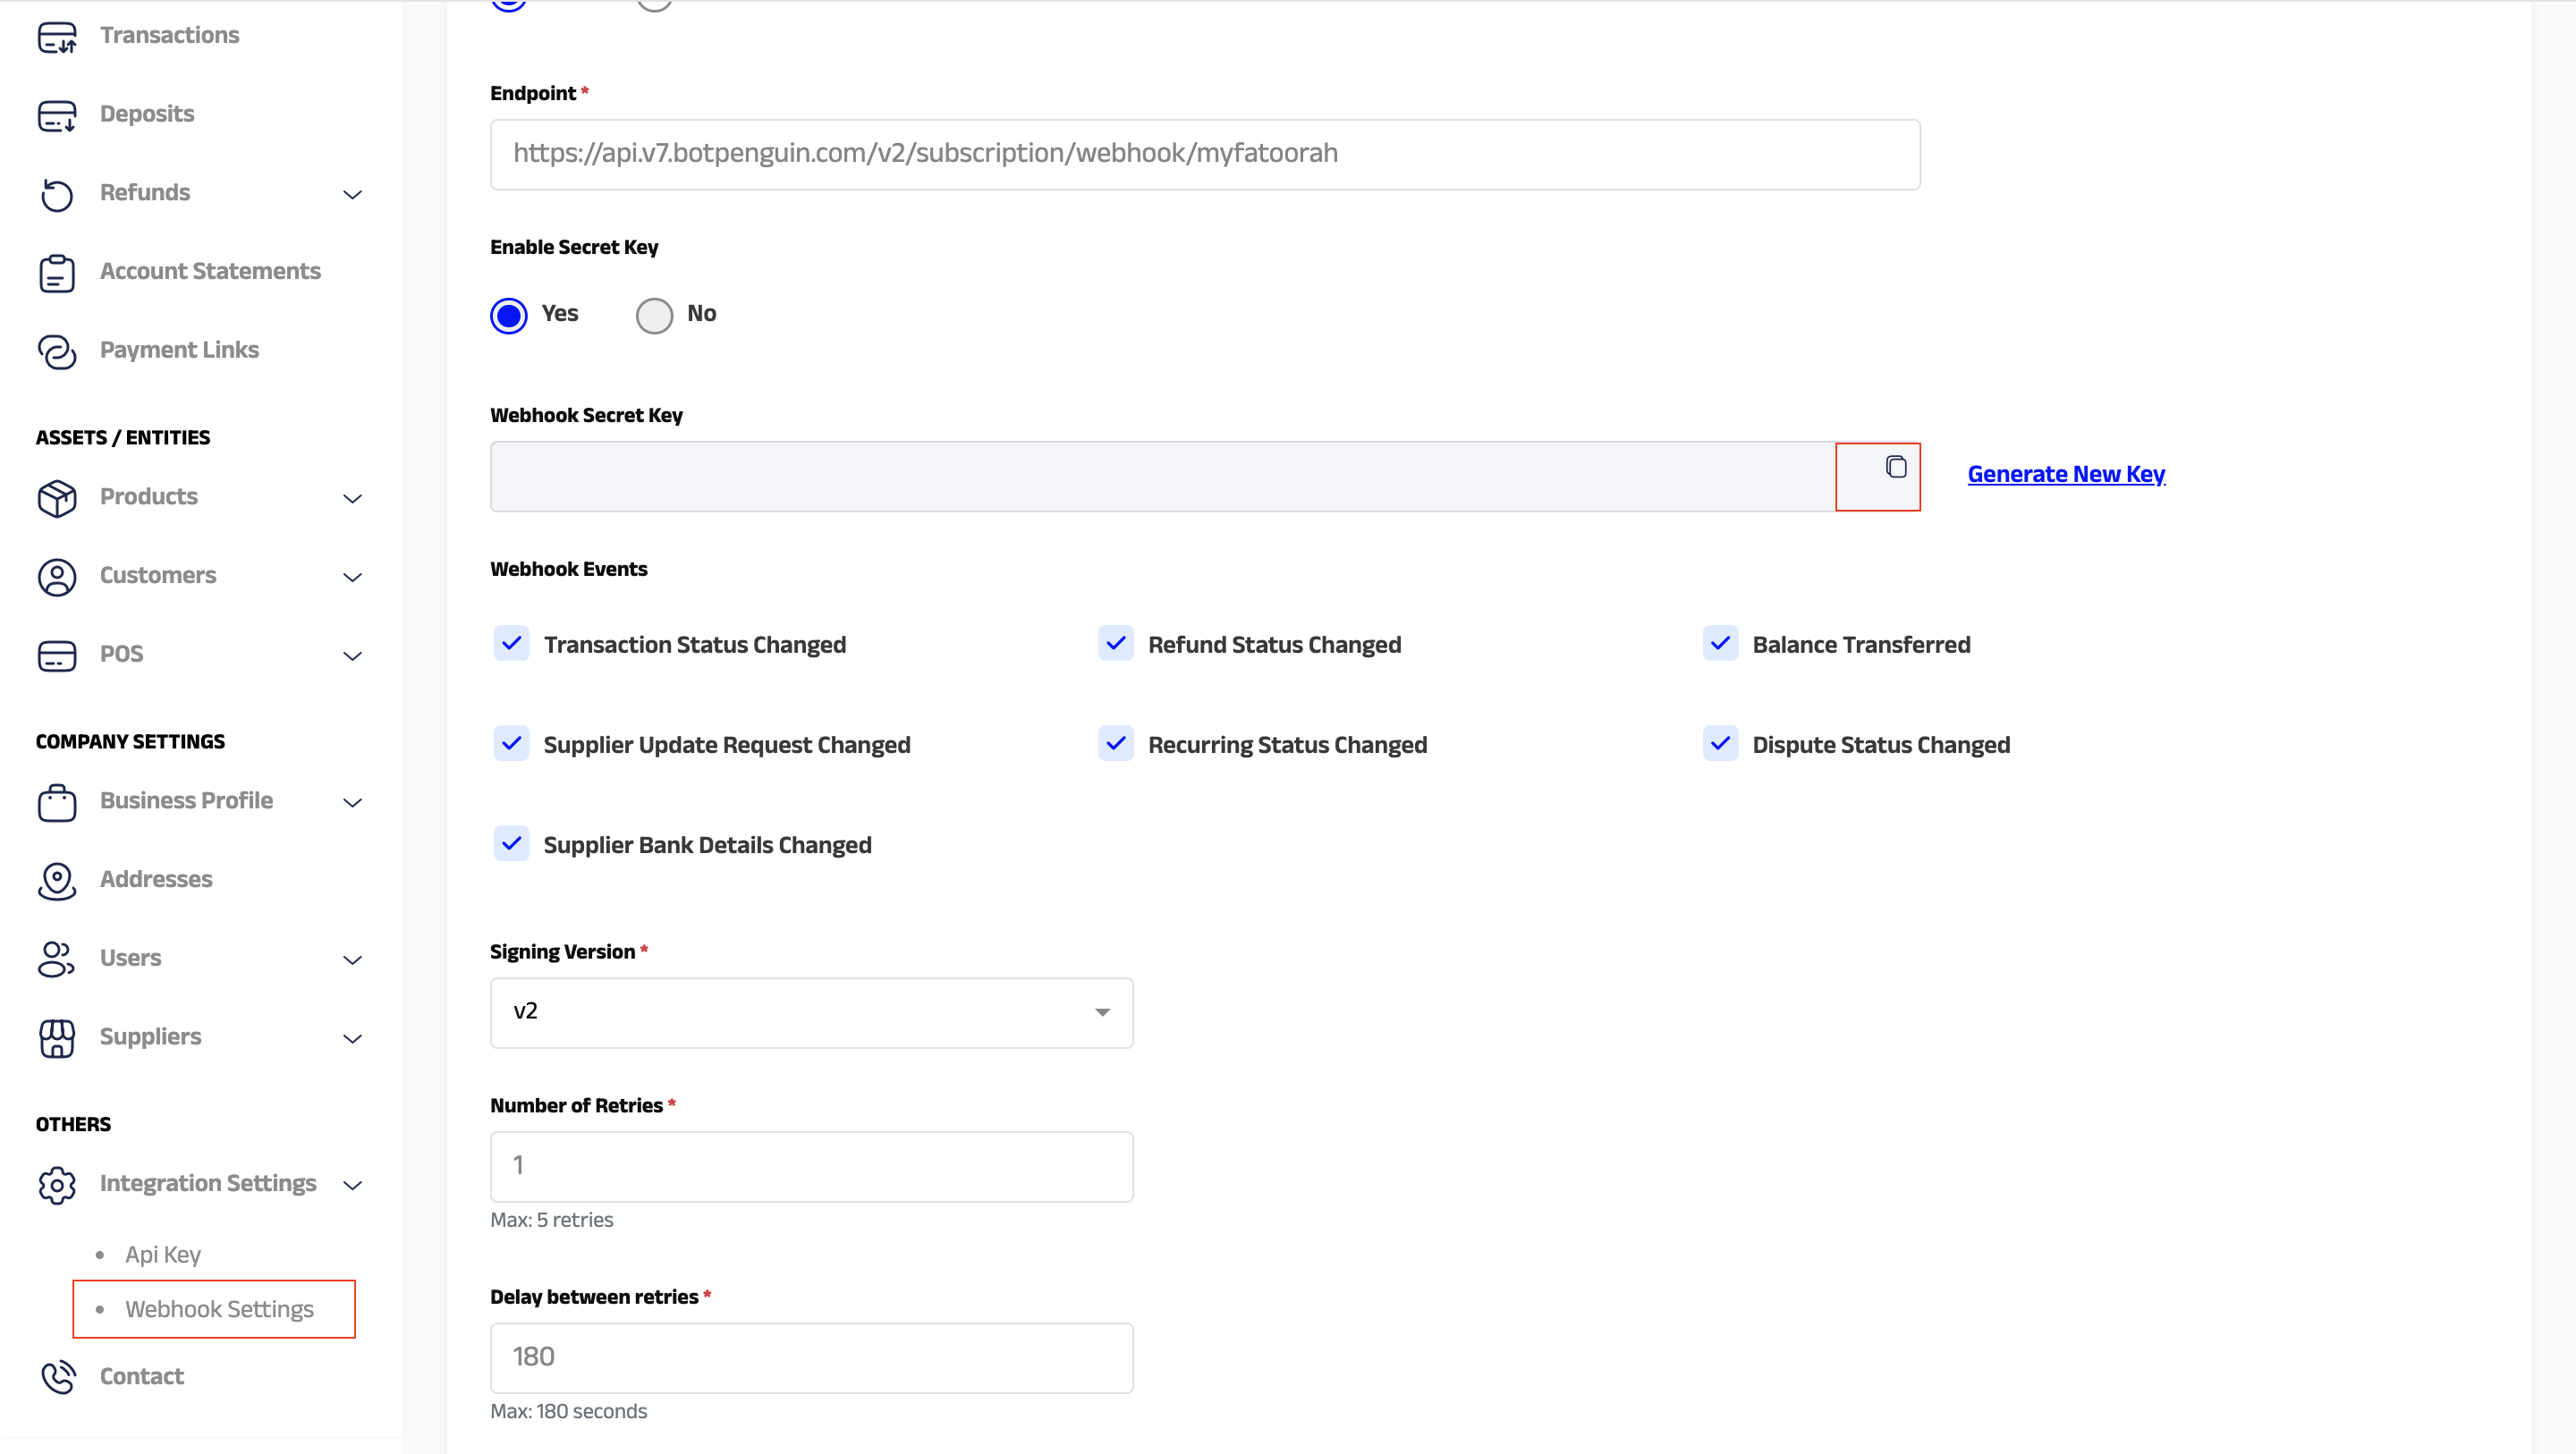Click the Contact phone icon
This screenshot has height=1454, width=2576.
(57, 1377)
